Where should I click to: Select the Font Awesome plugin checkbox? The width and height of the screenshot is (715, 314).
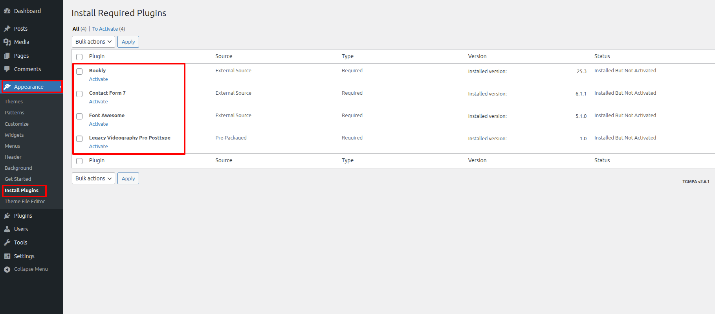[x=79, y=116]
